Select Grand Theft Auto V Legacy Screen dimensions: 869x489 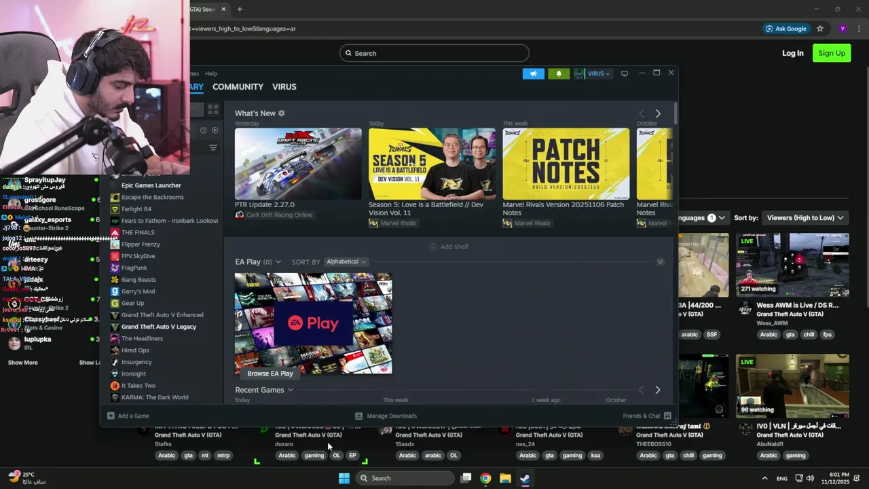[x=158, y=327]
